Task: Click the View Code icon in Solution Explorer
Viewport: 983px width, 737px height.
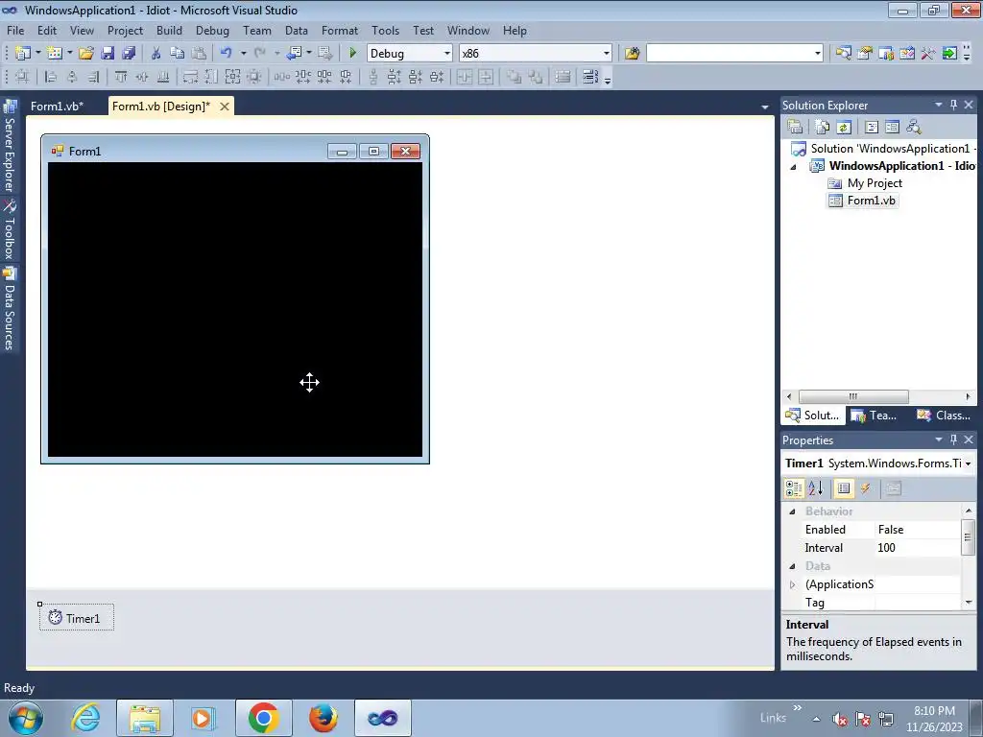Action: [872, 128]
